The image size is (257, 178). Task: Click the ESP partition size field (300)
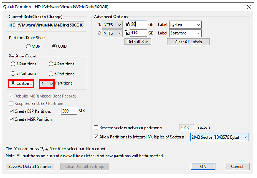69,111
